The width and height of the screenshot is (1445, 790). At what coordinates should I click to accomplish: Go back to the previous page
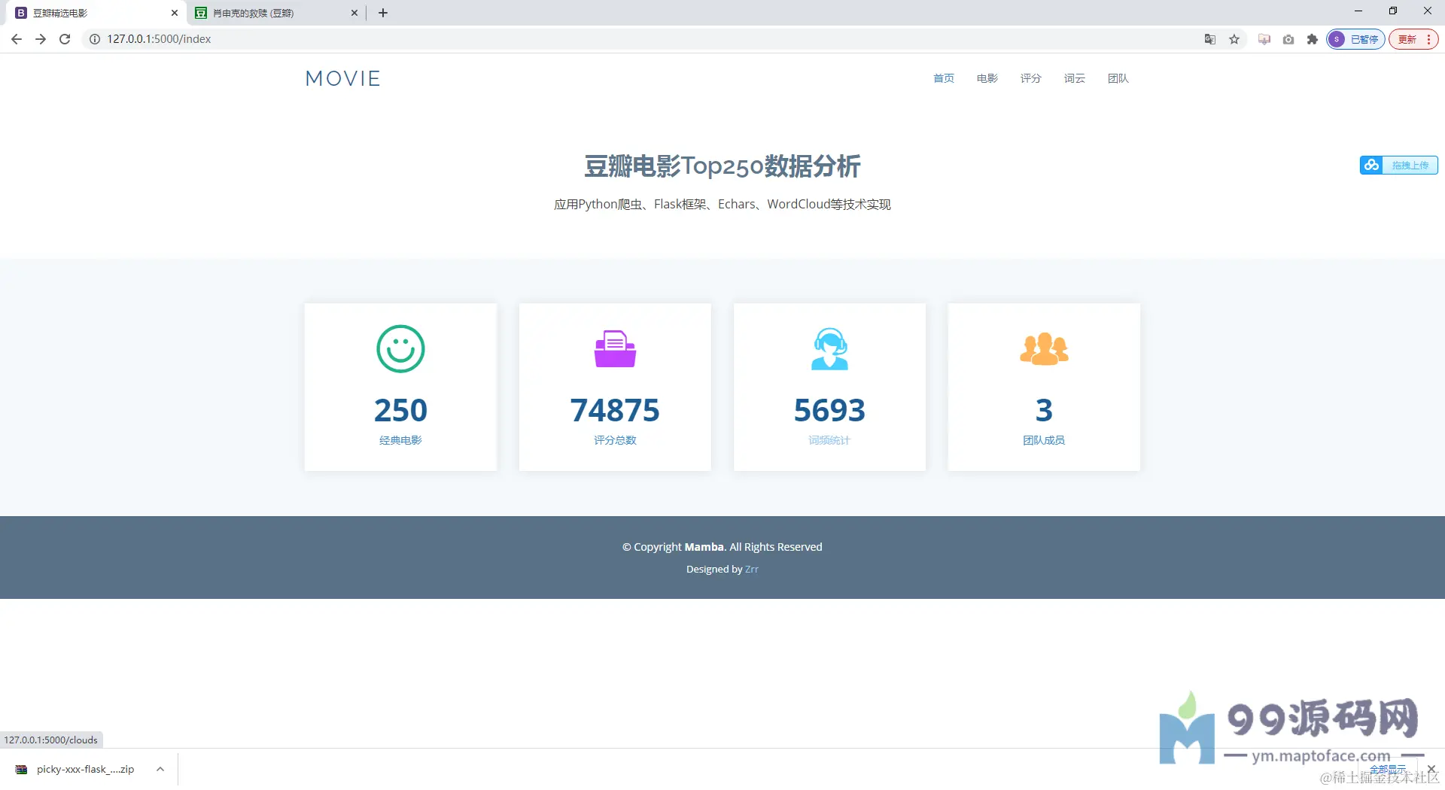click(17, 39)
